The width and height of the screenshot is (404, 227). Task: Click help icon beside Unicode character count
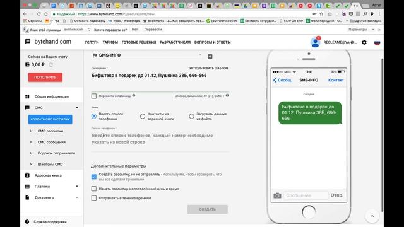point(227,95)
